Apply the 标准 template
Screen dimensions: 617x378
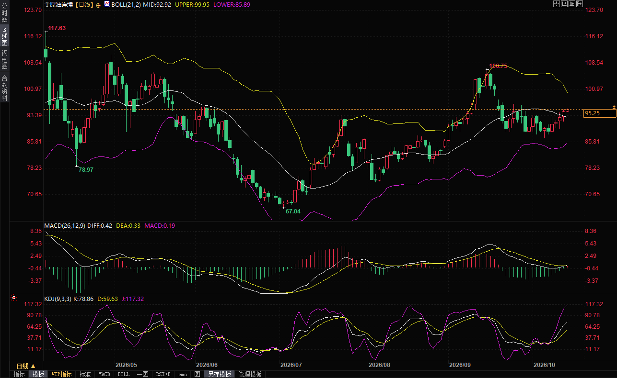(x=85, y=374)
